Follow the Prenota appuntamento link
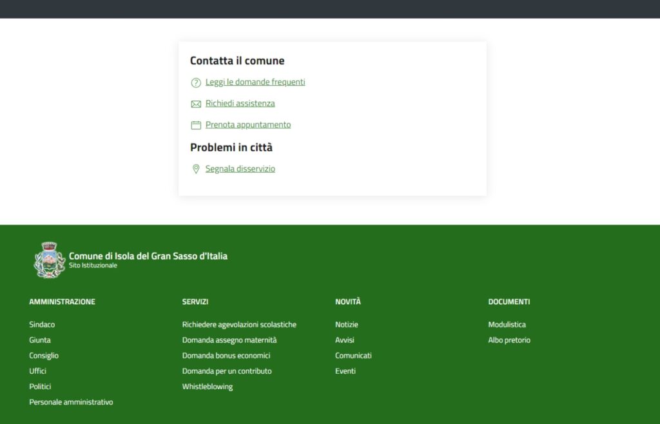This screenshot has width=660, height=424. tap(248, 124)
